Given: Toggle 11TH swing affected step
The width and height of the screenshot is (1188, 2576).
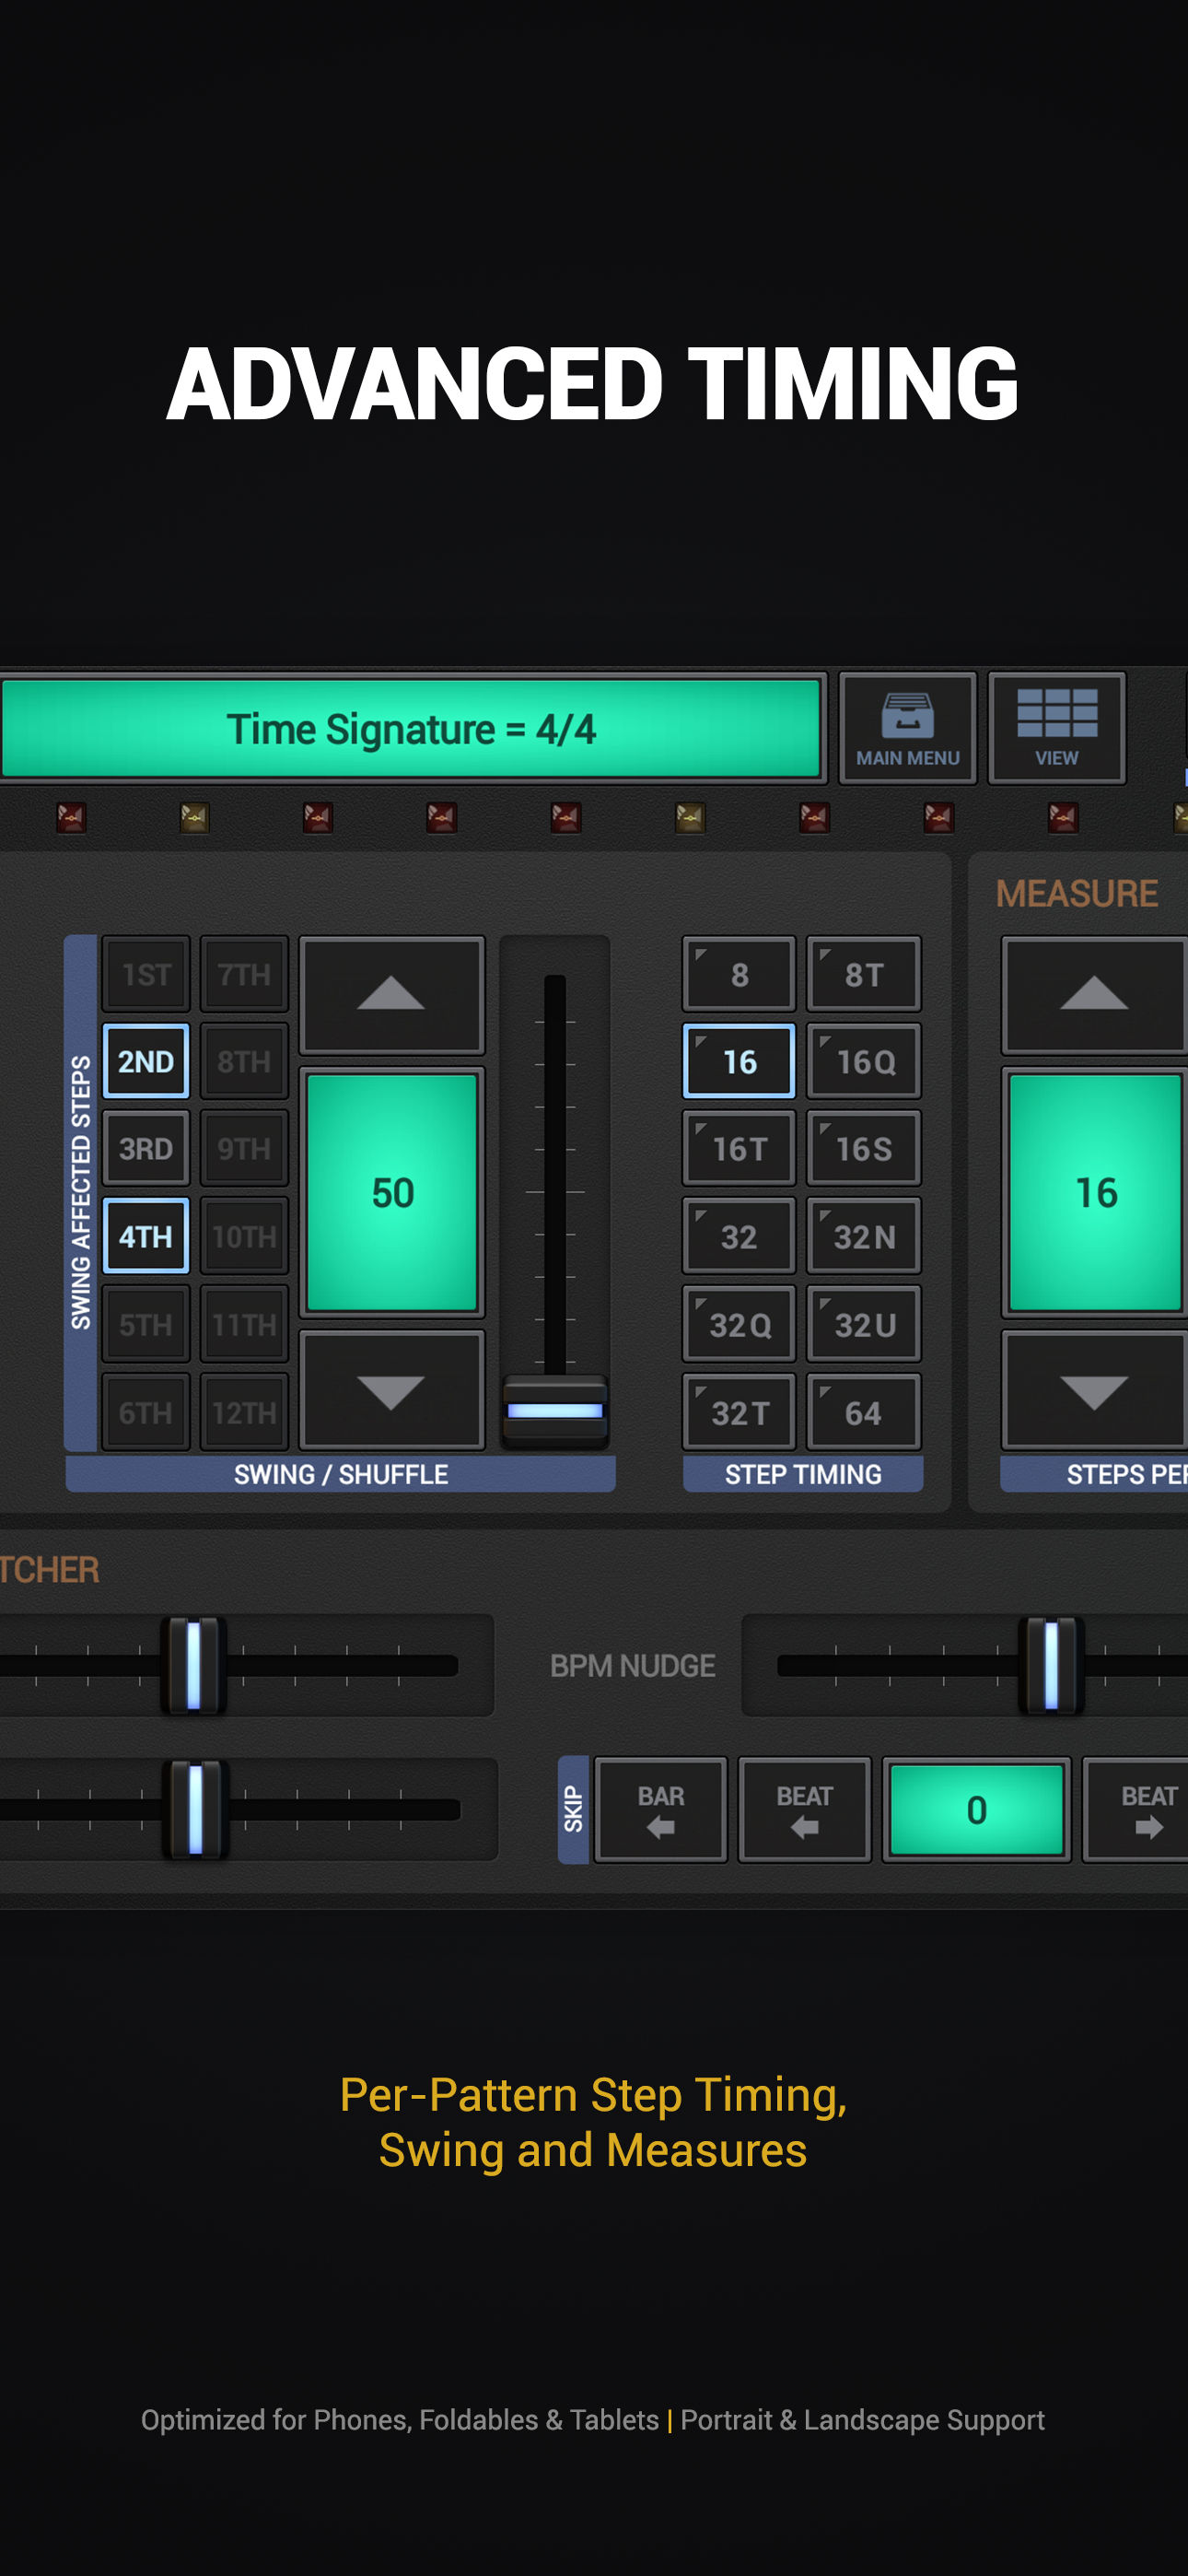Looking at the screenshot, I should click(244, 1324).
